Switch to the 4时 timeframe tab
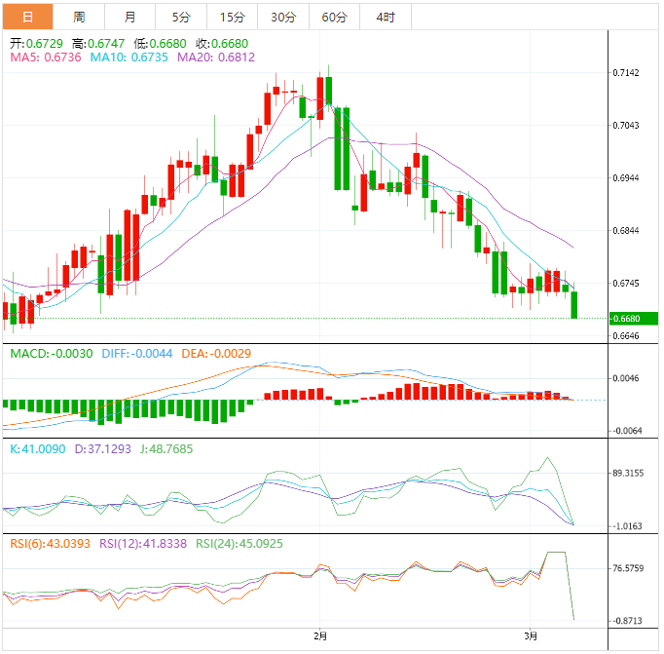Viewport: 664px width, 654px height. pos(385,17)
